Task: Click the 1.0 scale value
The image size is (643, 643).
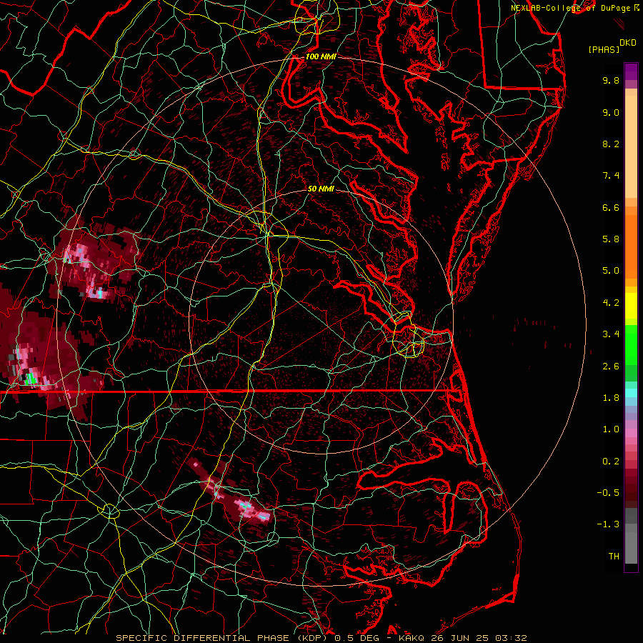Action: [611, 430]
